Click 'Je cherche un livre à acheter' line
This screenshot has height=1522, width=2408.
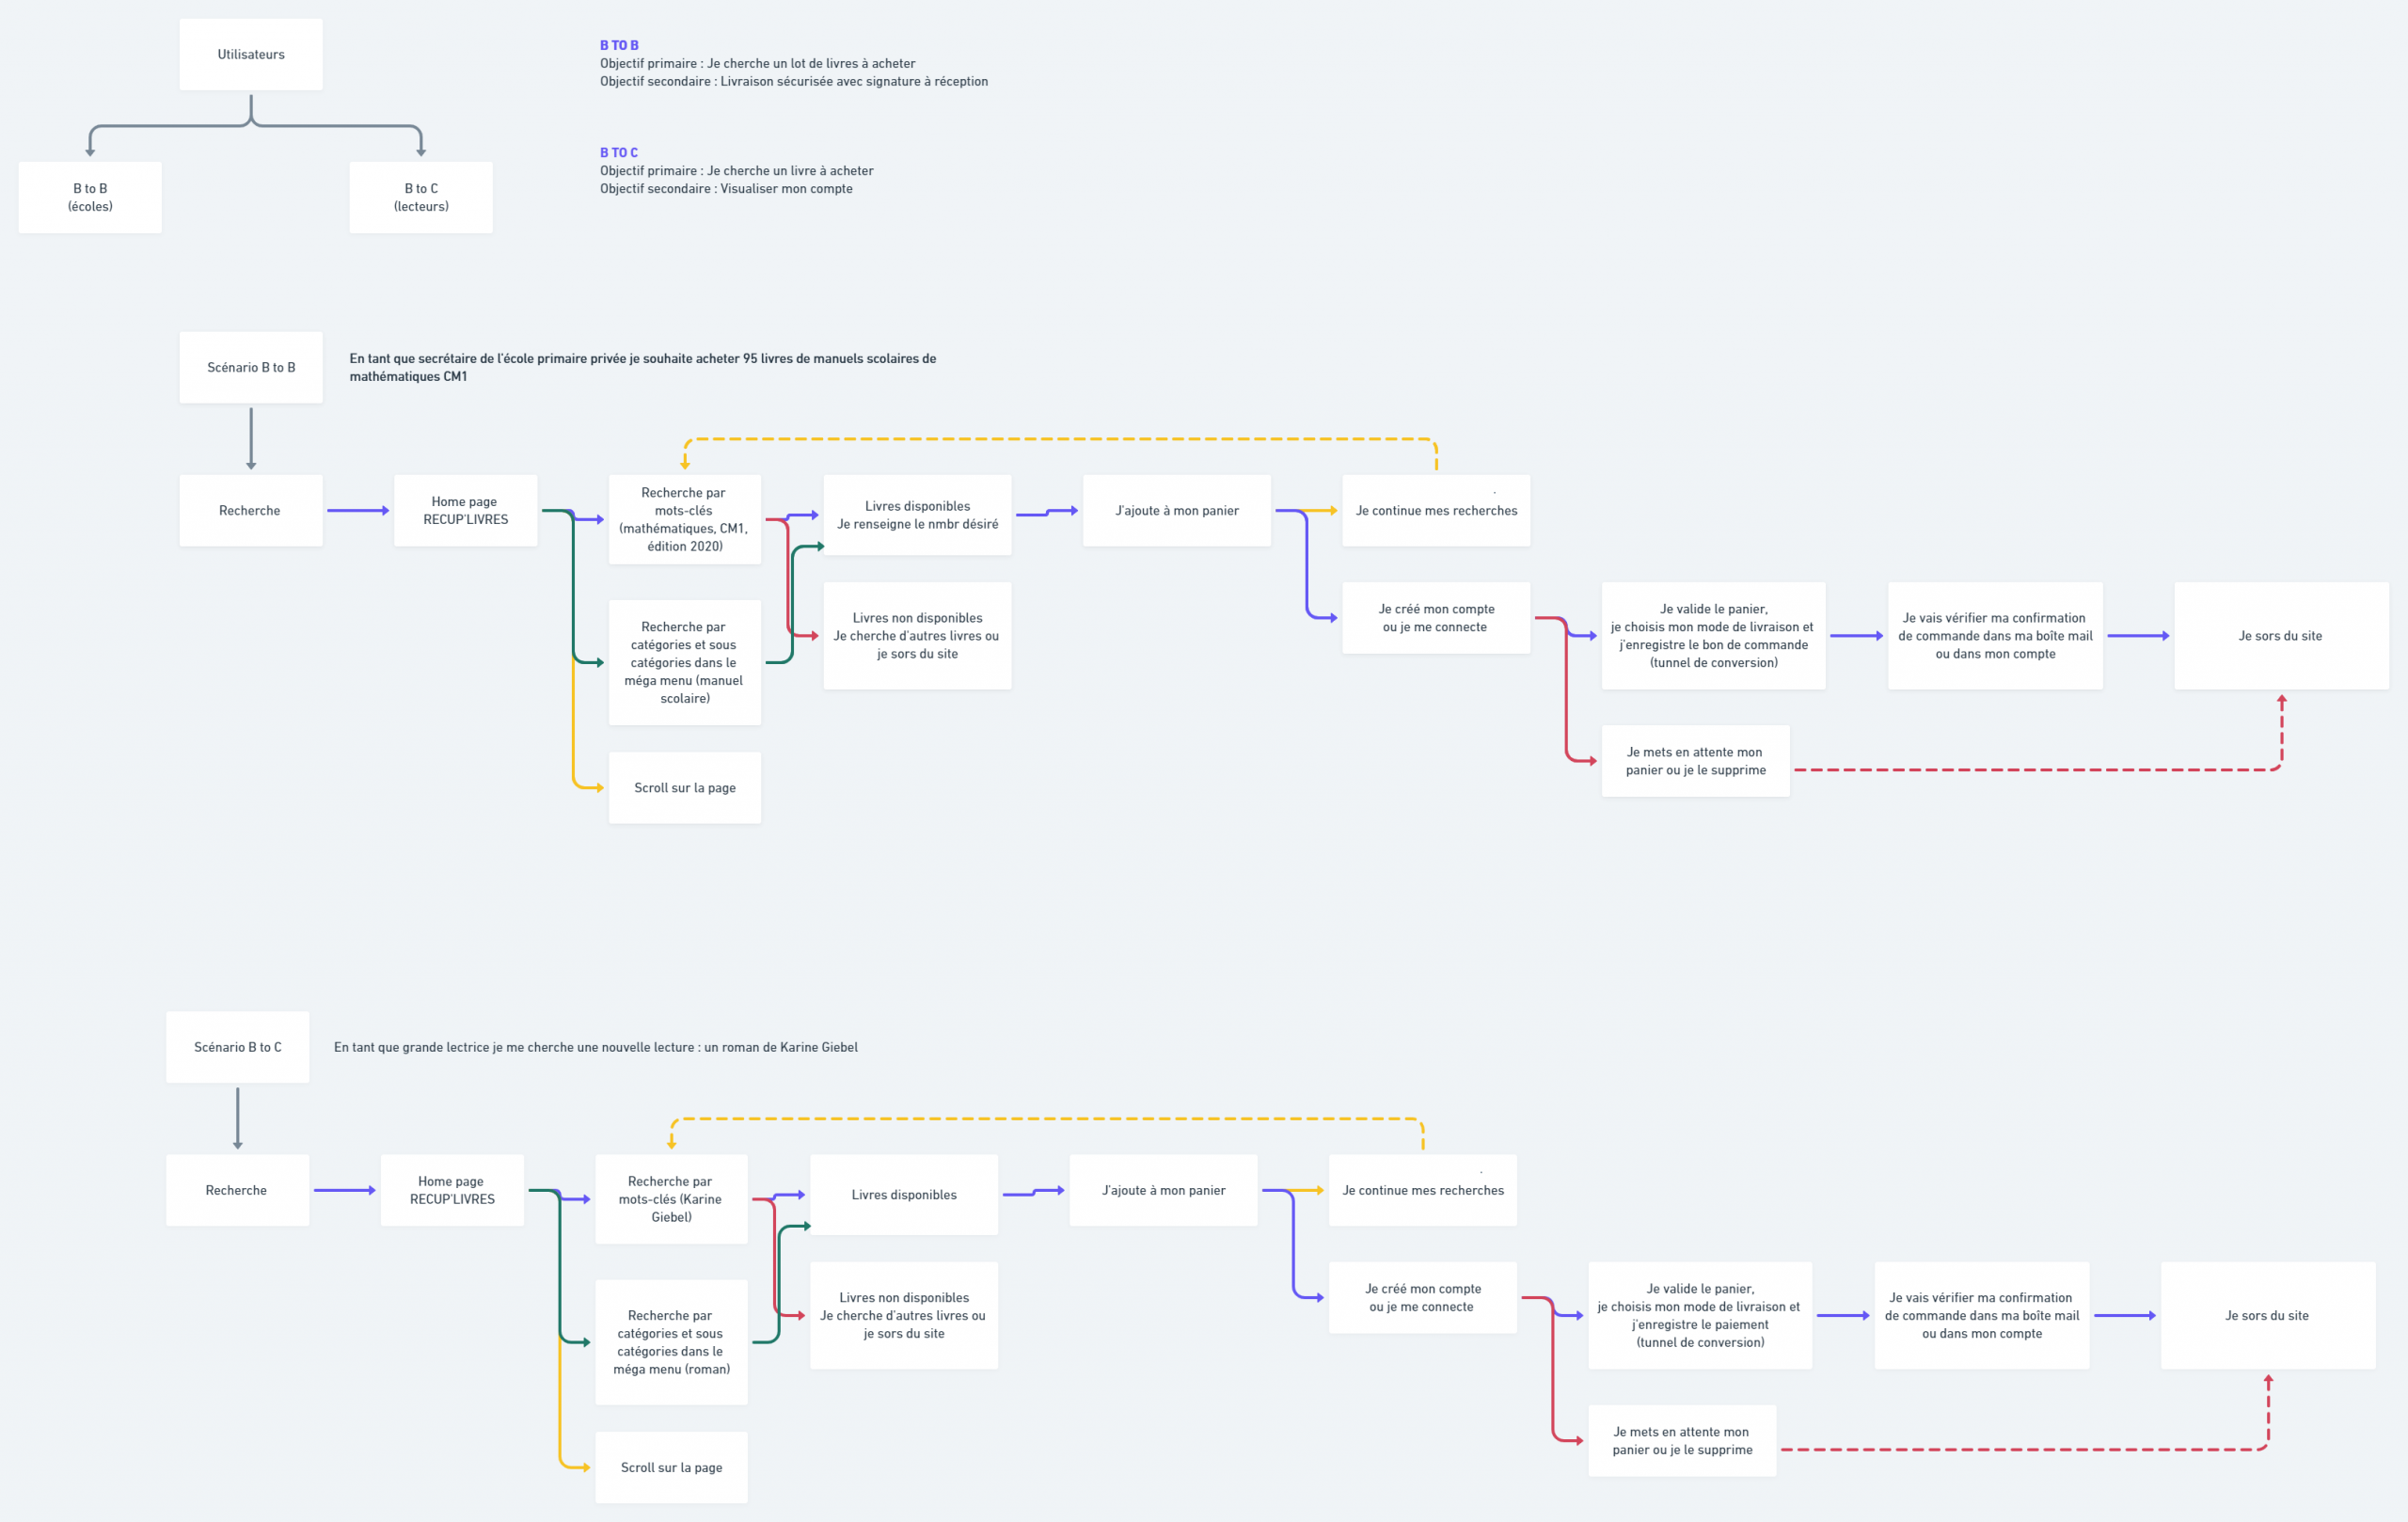737,170
